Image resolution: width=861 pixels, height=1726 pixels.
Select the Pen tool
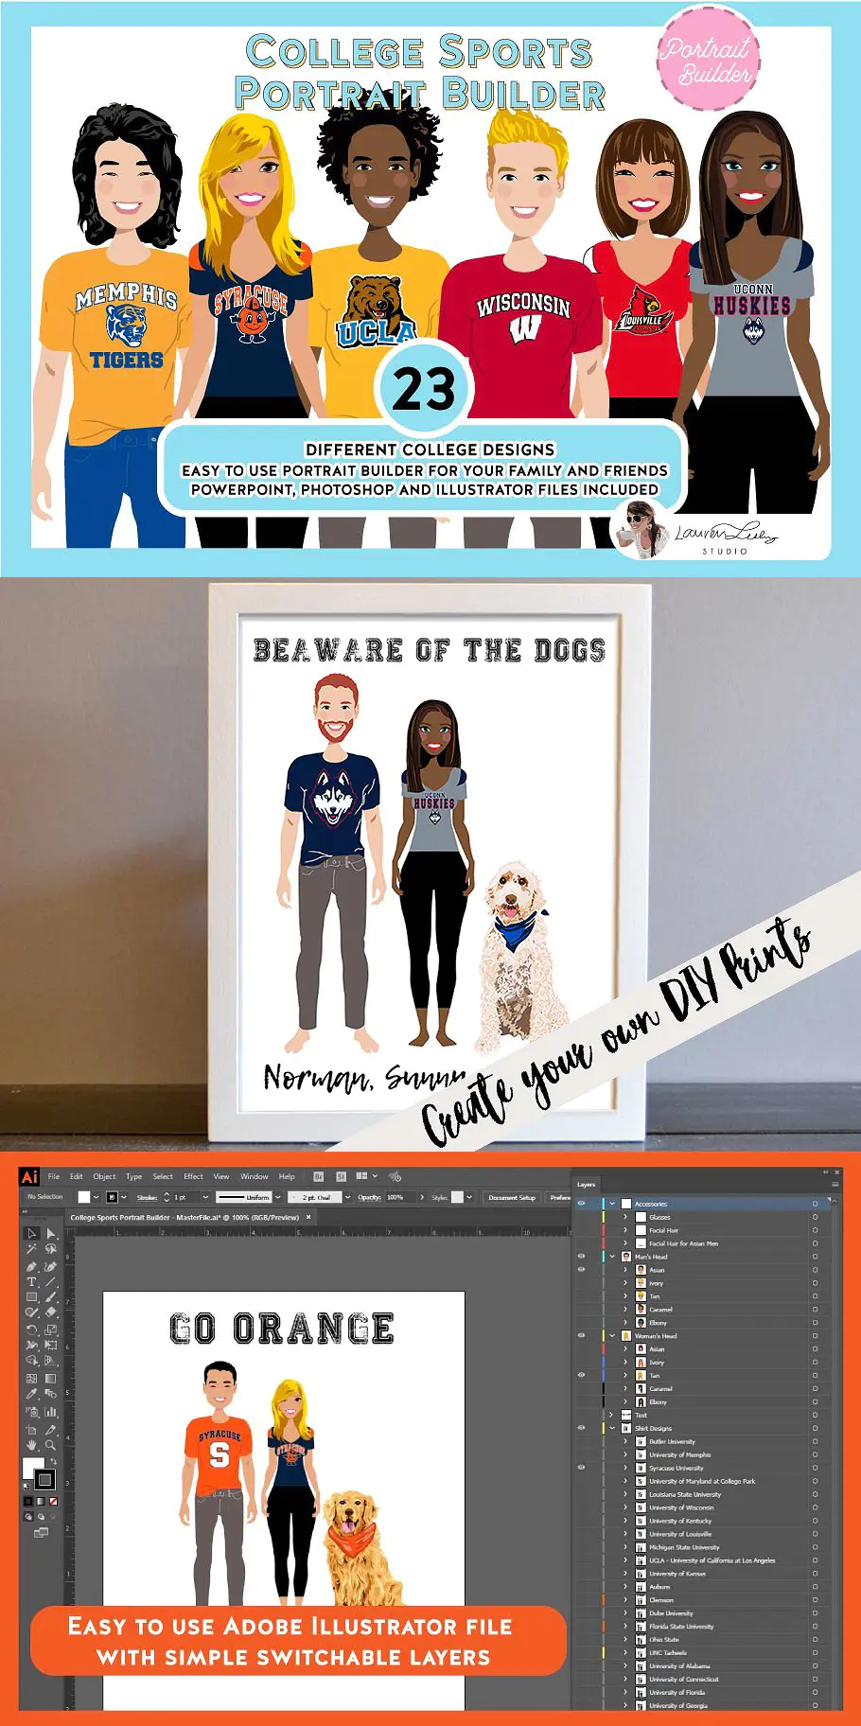pyautogui.click(x=31, y=1265)
